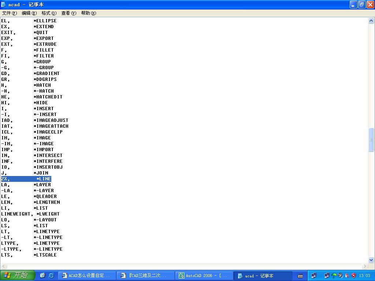Screen dimensions: 375x281
Task: Open the 查看 (View) menu
Action: [x=68, y=13]
